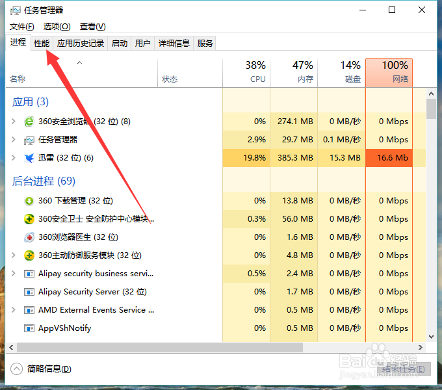Viewport: 442px width, 390px height.
Task: Click the horizontal scrollbar left arrow
Action: click(x=11, y=347)
